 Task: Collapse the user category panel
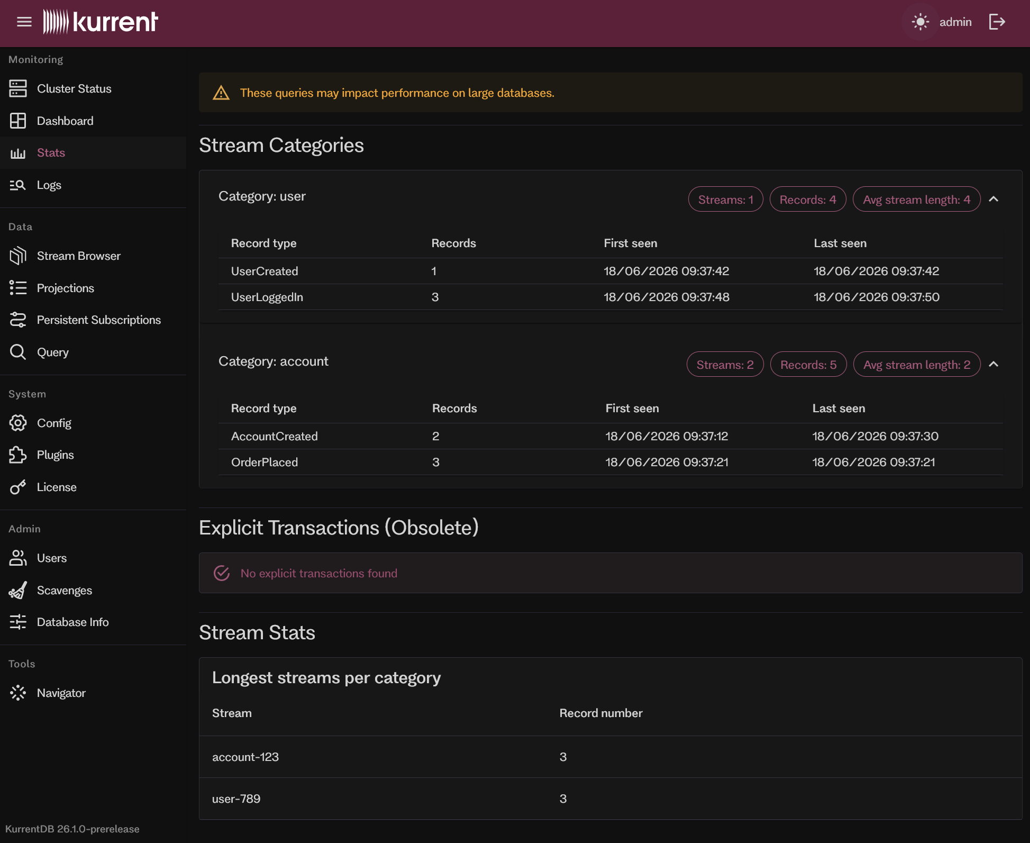coord(993,199)
